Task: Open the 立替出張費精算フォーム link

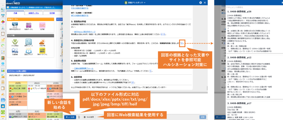Action: click(x=84, y=68)
